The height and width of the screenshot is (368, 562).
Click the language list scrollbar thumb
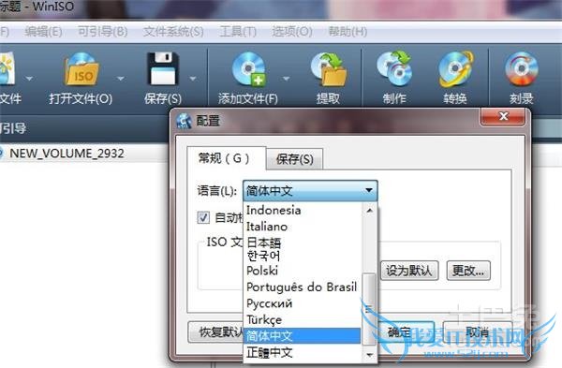tap(369, 309)
